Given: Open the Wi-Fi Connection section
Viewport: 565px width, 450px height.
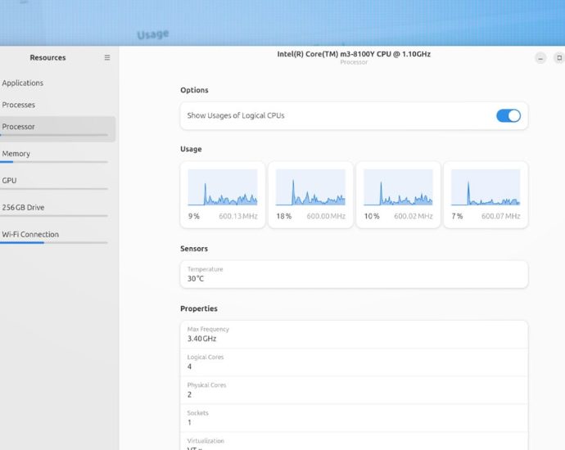Looking at the screenshot, I should tap(30, 234).
